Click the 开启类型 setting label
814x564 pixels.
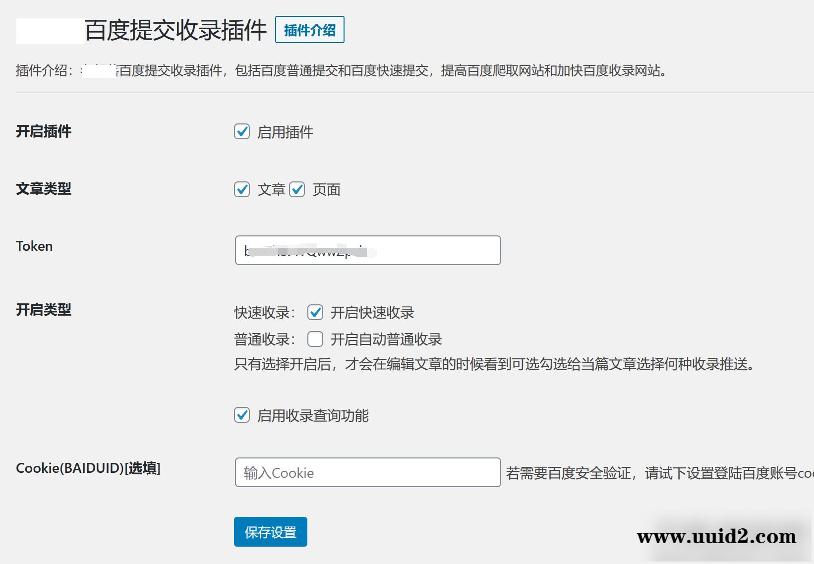44,311
